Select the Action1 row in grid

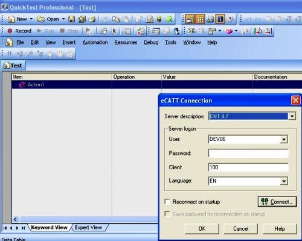coord(156,84)
